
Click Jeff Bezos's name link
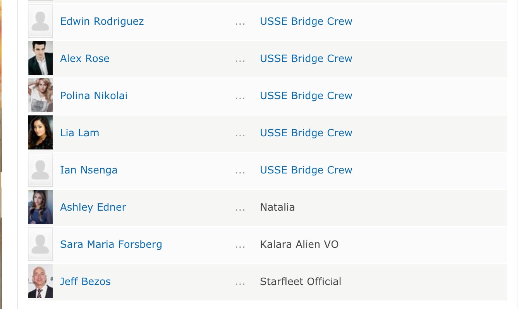[x=85, y=282]
